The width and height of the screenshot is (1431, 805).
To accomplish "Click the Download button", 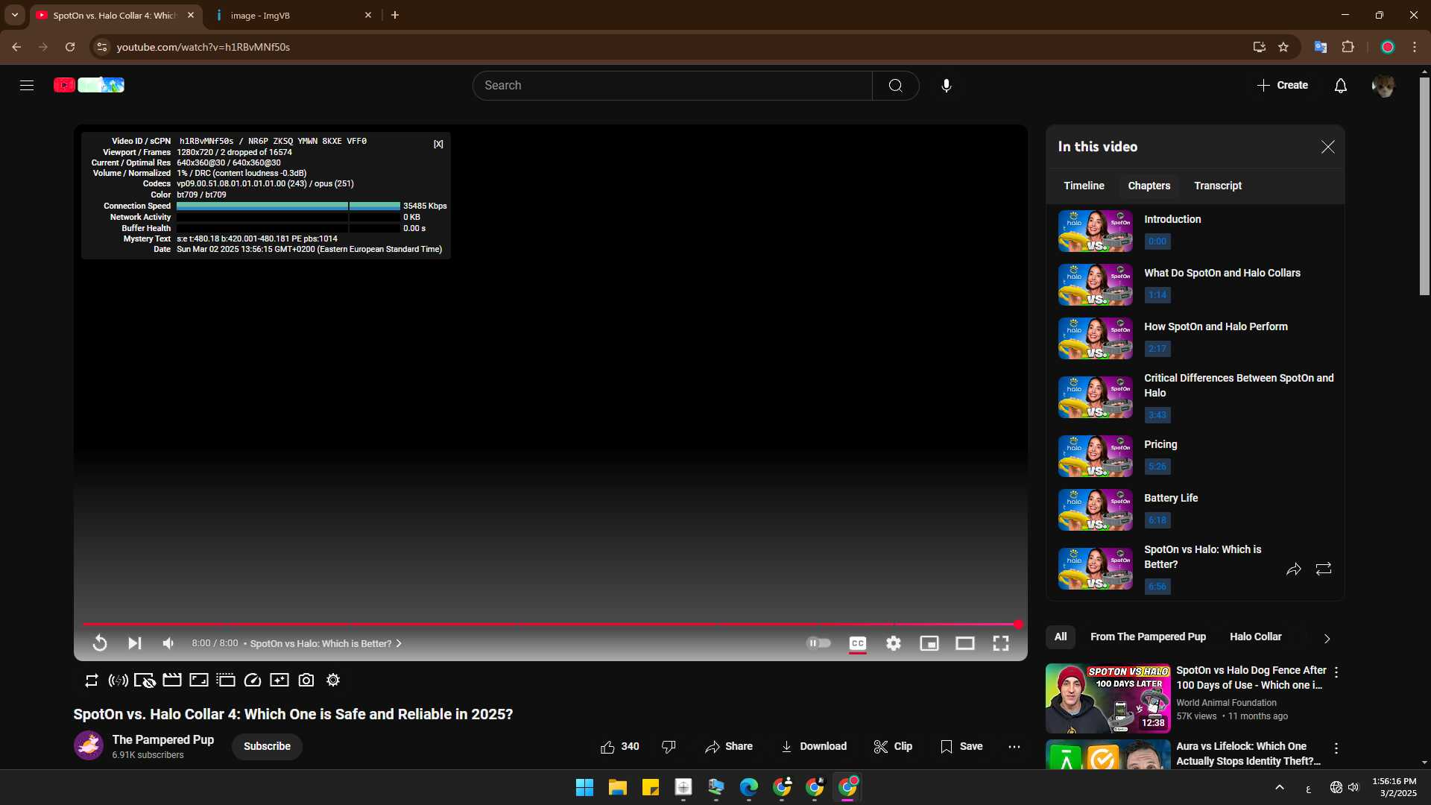I will pos(813,746).
